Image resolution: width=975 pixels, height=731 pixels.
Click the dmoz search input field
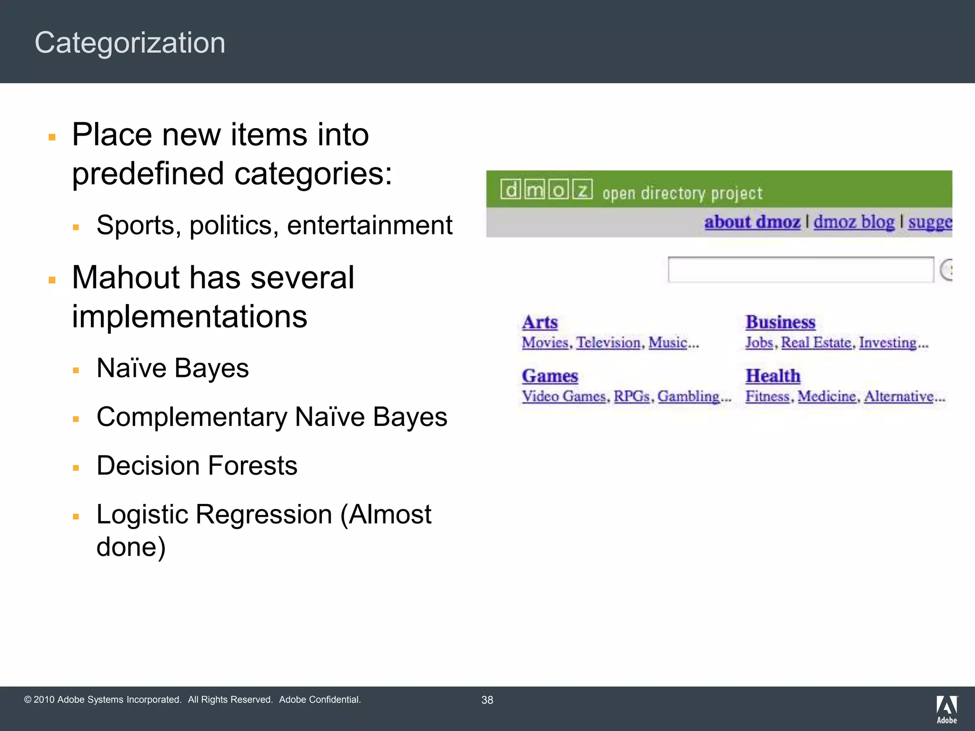[800, 270]
